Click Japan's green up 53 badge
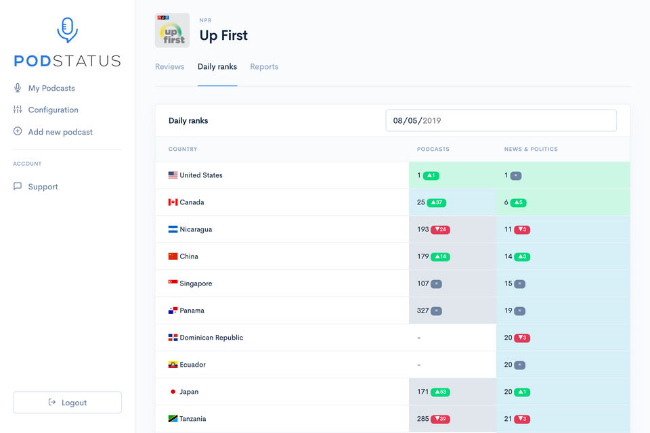This screenshot has width=650, height=433. 440,392
